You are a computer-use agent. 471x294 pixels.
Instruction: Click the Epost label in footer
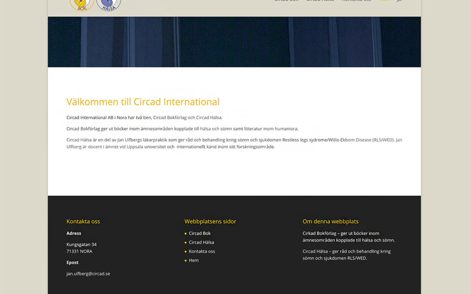(x=72, y=262)
